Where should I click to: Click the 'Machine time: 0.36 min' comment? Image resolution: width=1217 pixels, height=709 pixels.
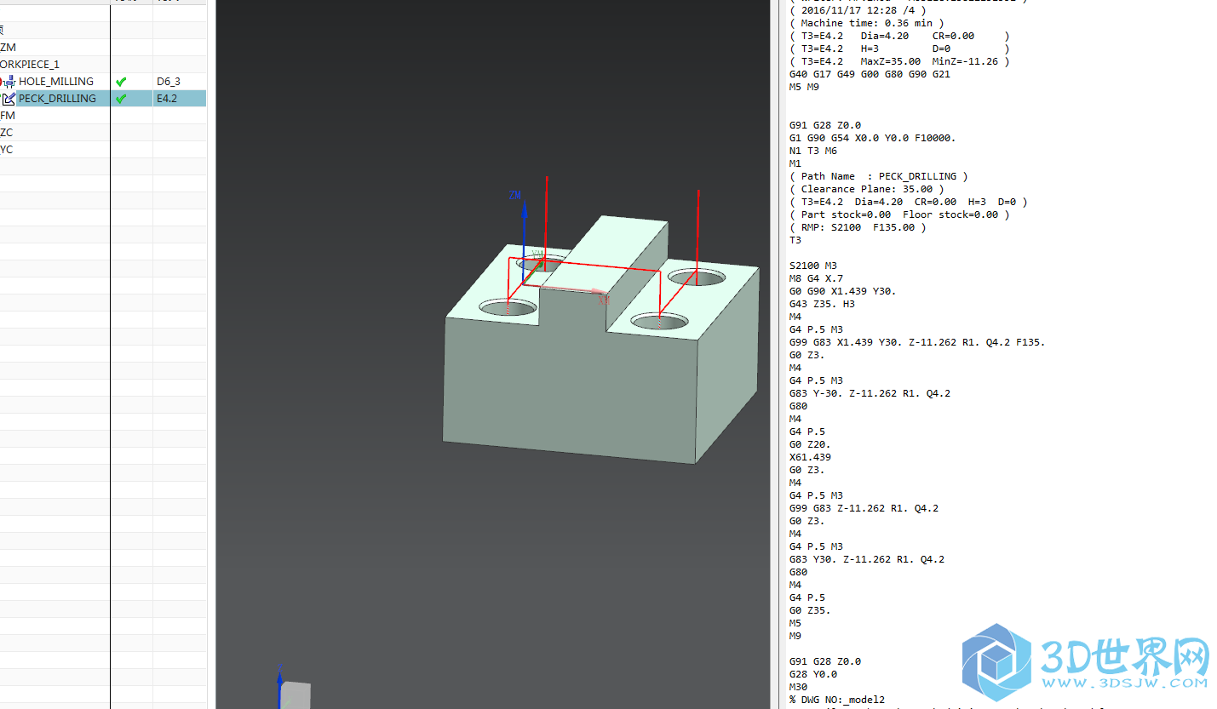[x=867, y=23]
